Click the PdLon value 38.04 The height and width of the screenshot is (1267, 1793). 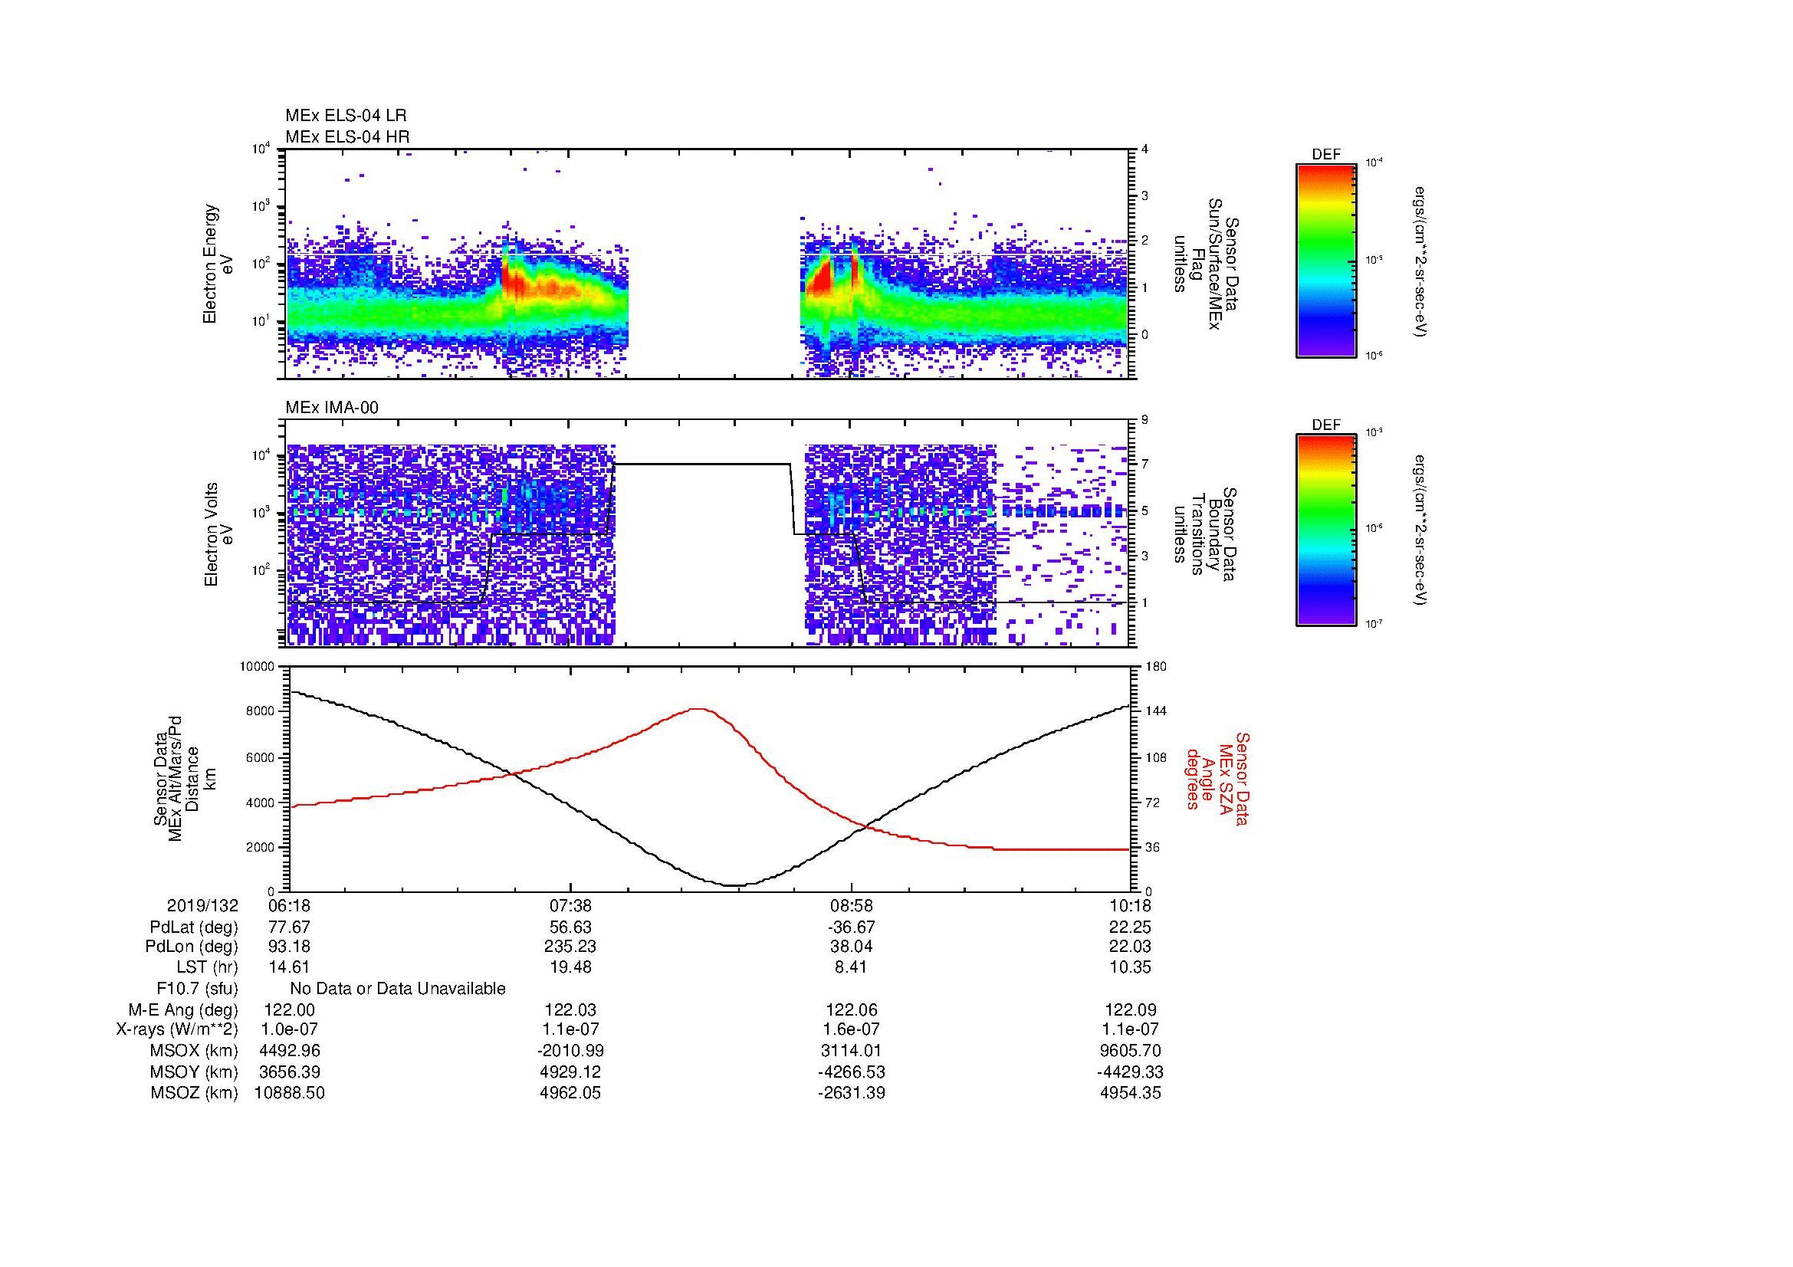pyautogui.click(x=851, y=947)
